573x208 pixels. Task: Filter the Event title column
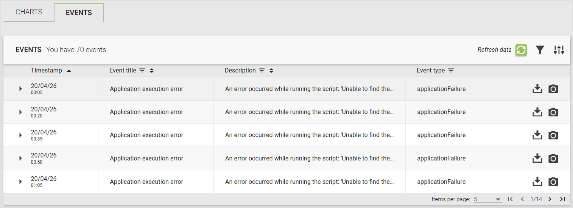point(142,71)
